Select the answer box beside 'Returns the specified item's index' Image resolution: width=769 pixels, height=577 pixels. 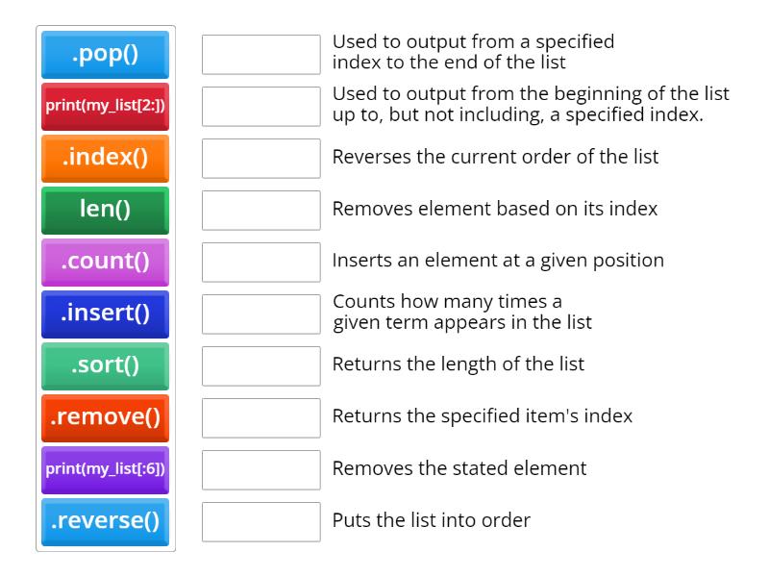(260, 417)
